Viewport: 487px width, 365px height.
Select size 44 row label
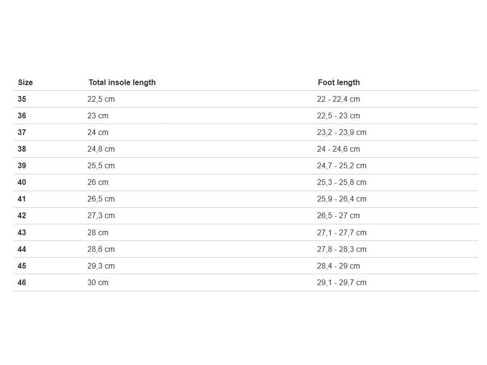(22, 249)
